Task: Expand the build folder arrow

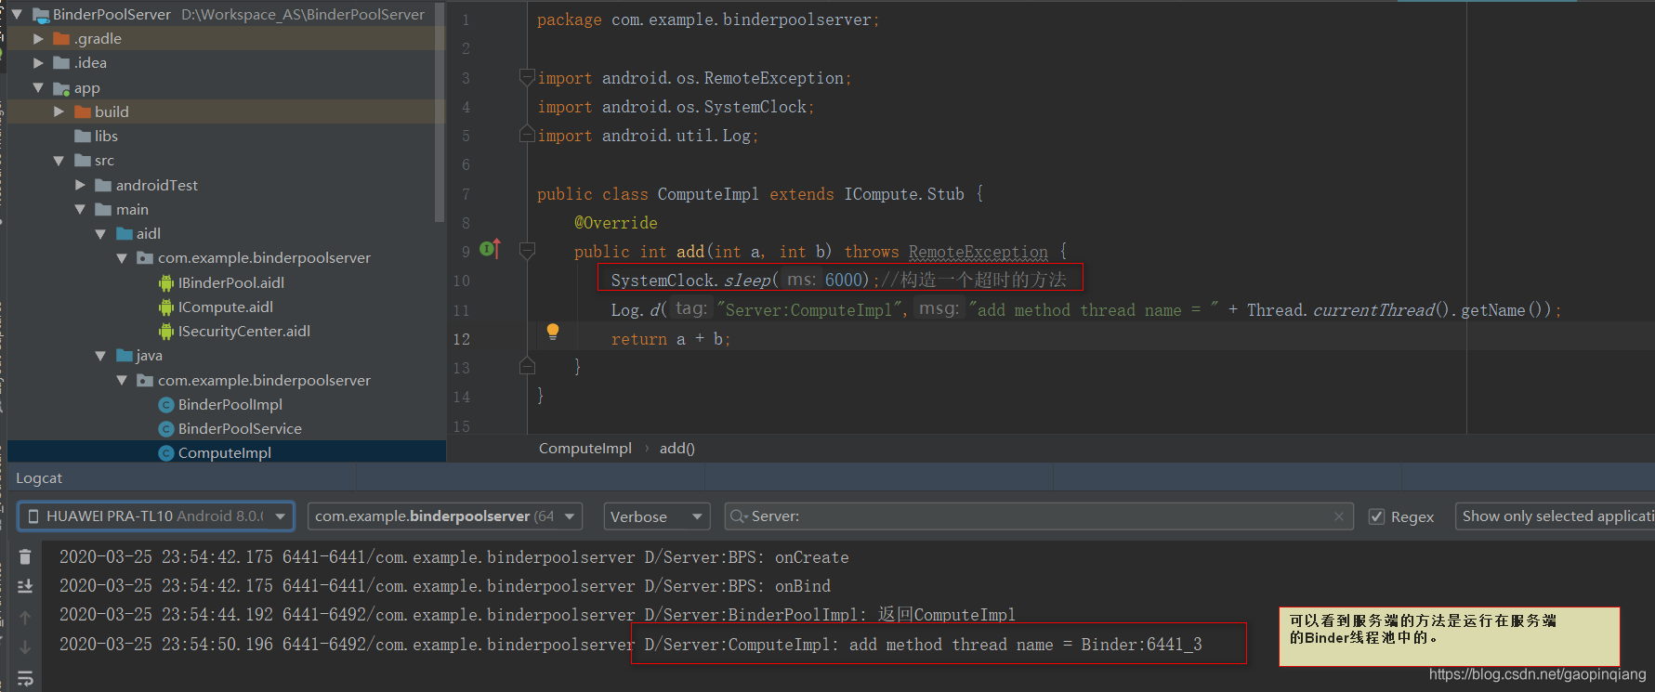Action: 59,111
